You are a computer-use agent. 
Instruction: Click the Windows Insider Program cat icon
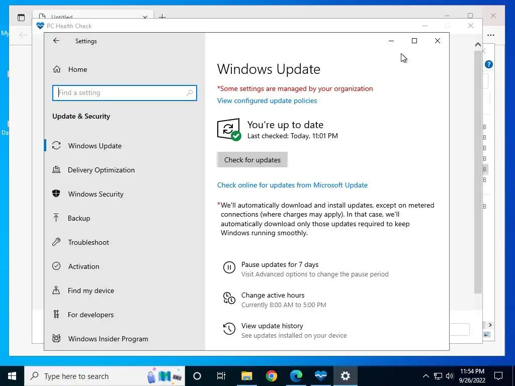(x=56, y=338)
